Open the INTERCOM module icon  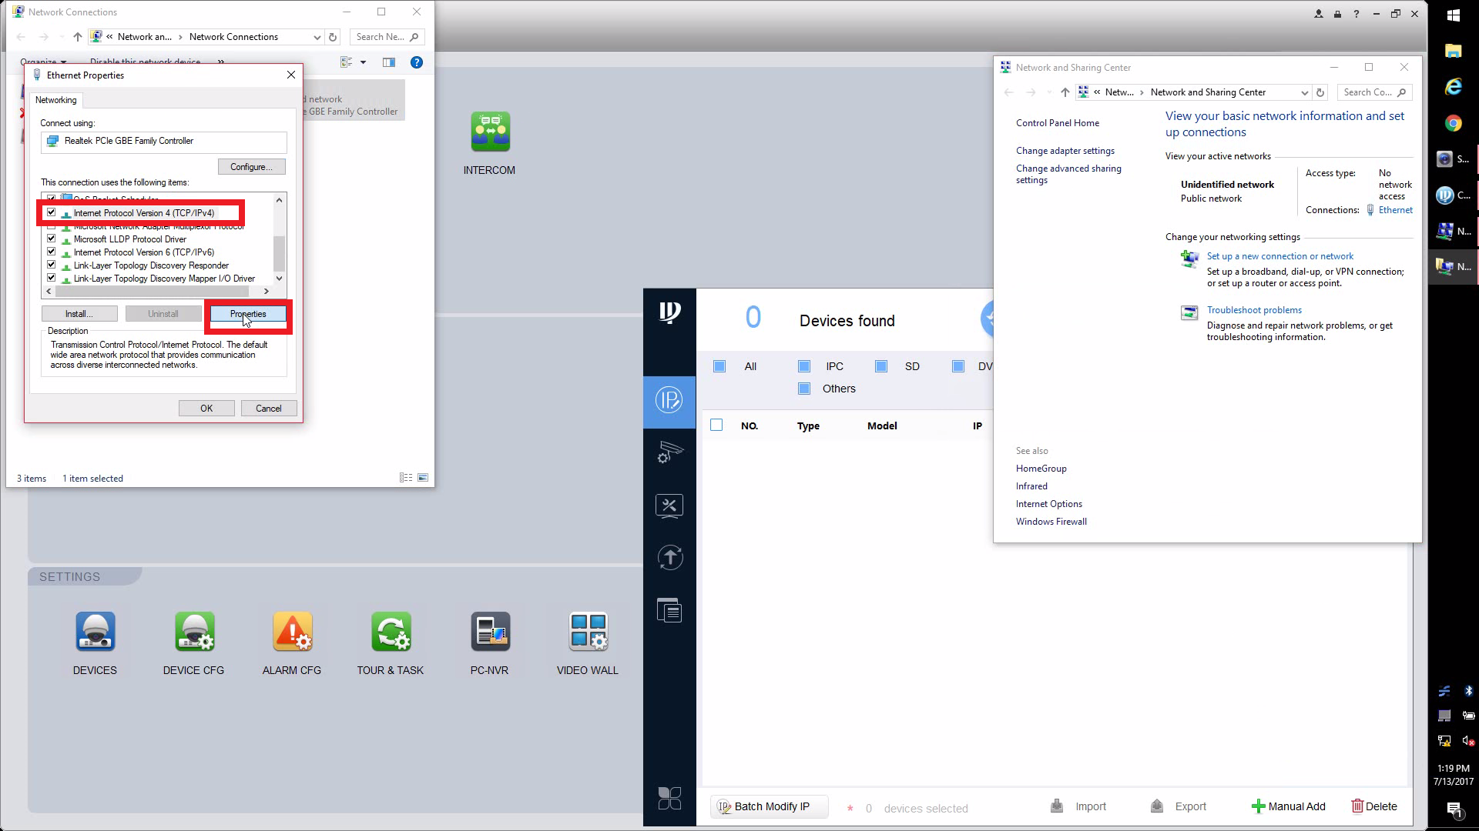[490, 132]
